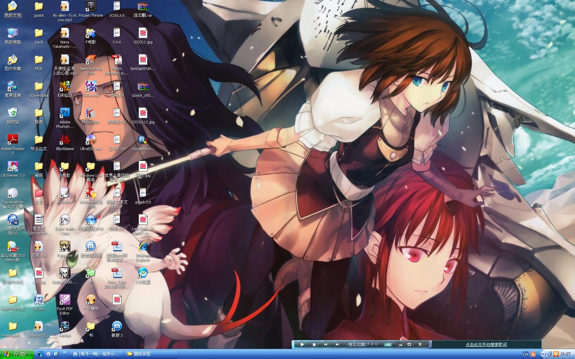Screen dimensions: 575x359
Task: Select the gosick folder
Action: (39, 9)
